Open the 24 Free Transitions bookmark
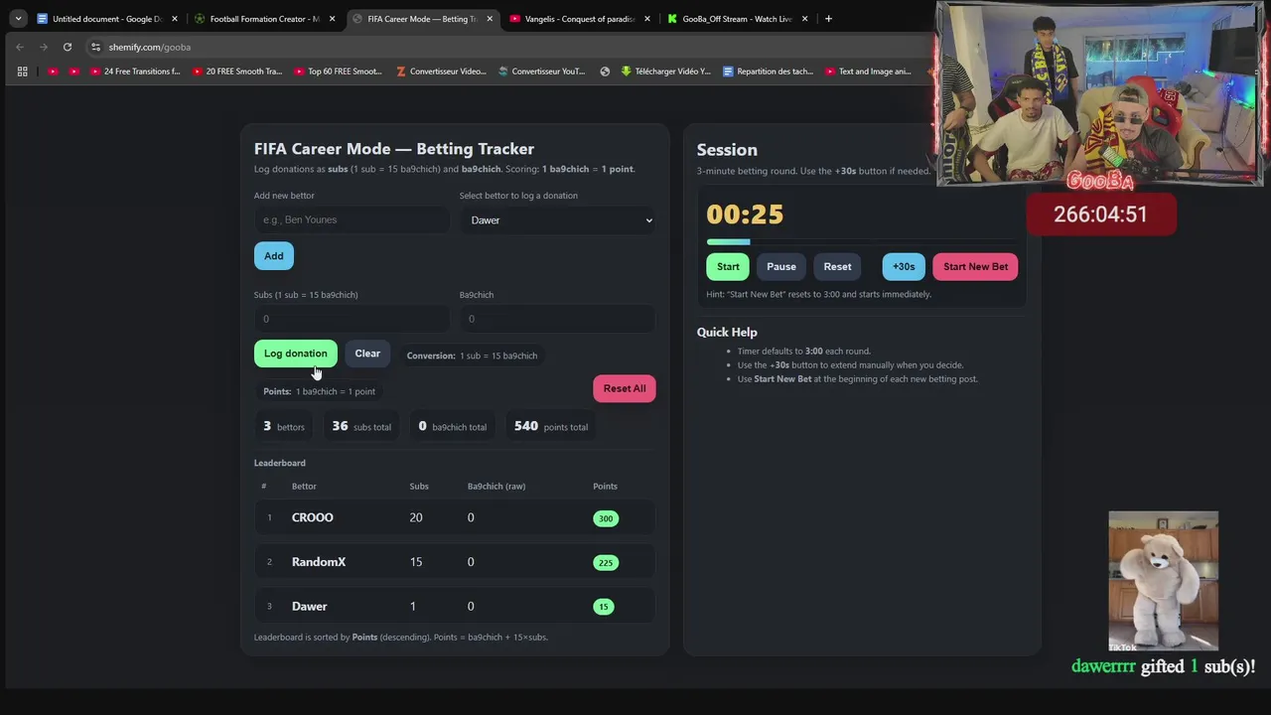The height and width of the screenshot is (715, 1271). [136, 71]
